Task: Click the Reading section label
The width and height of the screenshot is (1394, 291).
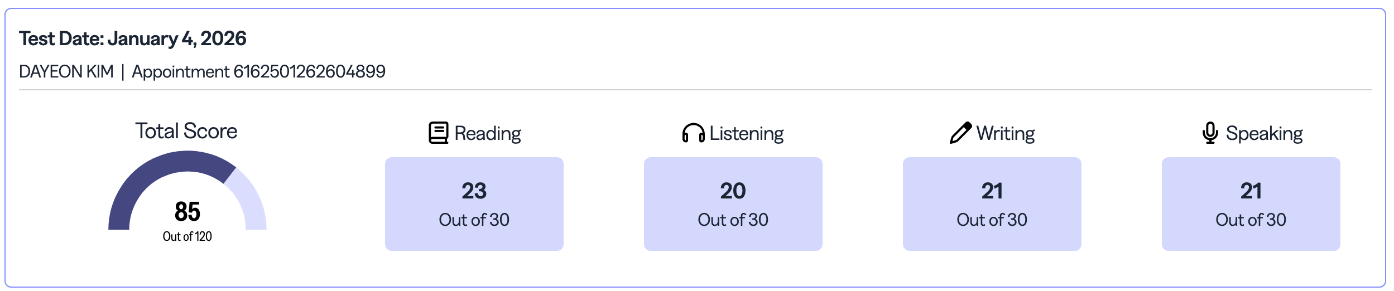Action: point(487,134)
